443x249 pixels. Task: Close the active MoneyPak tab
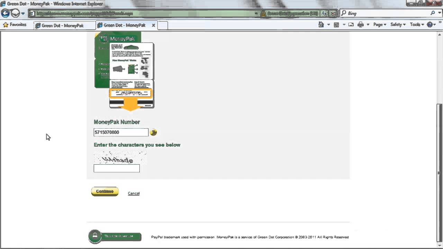[x=153, y=25]
